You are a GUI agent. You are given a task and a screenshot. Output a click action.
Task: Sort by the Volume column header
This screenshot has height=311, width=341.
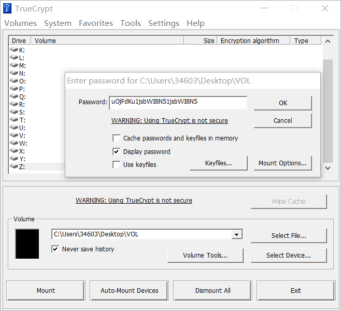coord(108,40)
